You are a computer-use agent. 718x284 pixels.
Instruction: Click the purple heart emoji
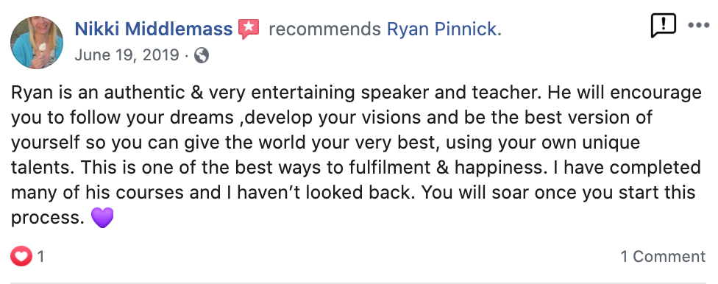click(x=102, y=217)
